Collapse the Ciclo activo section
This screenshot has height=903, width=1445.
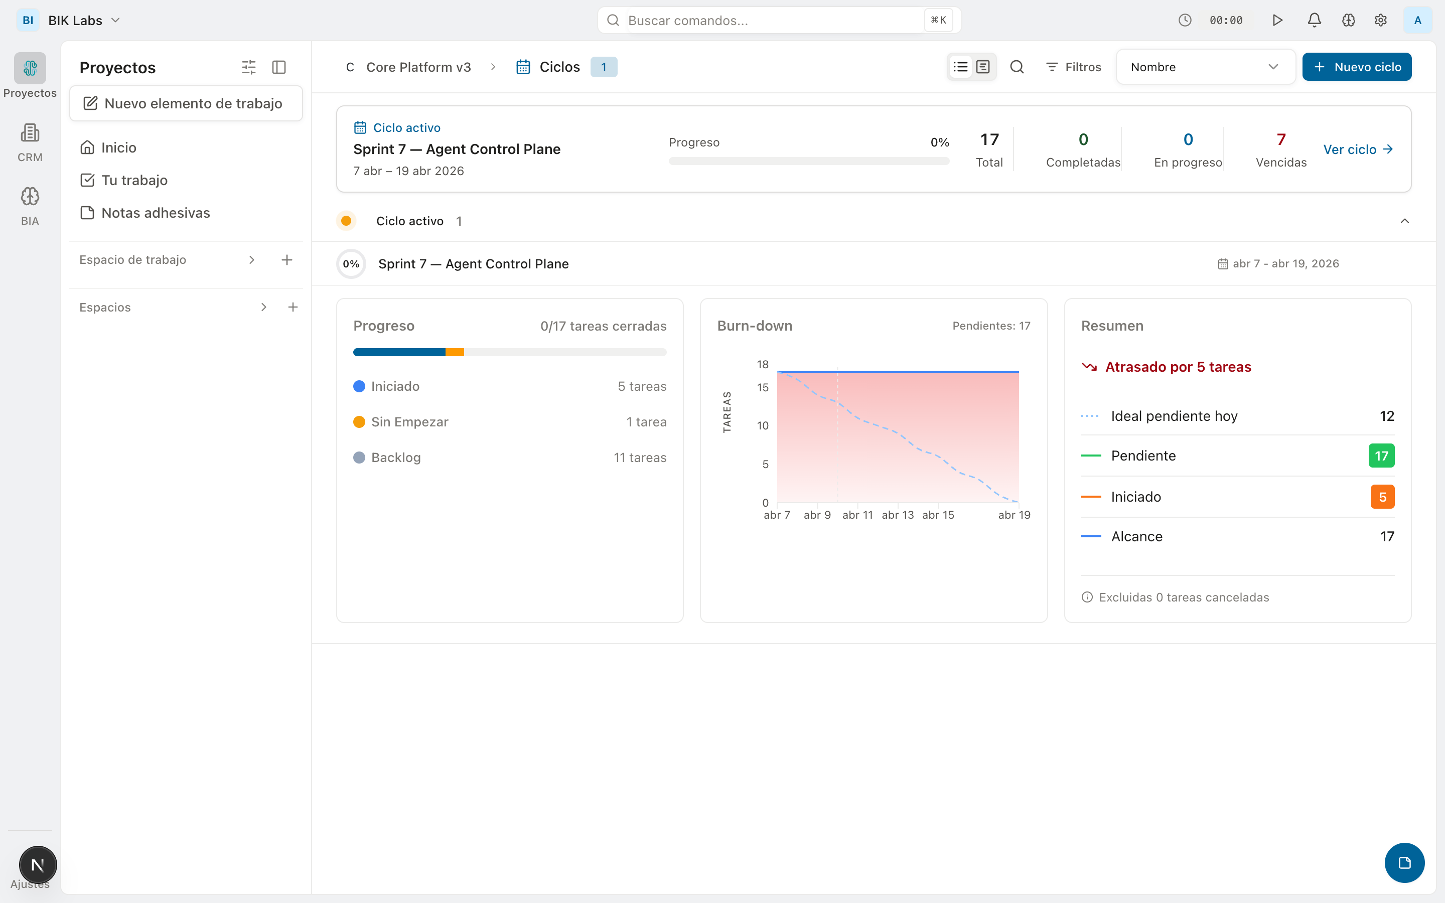tap(1404, 221)
